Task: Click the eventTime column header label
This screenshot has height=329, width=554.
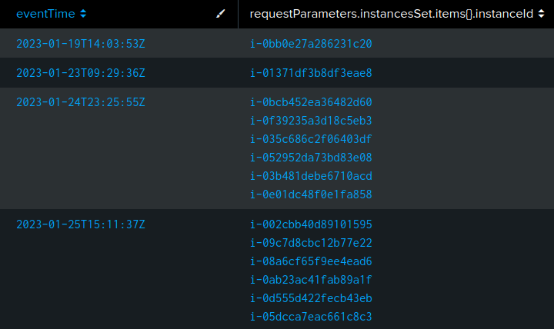Action: (45, 14)
